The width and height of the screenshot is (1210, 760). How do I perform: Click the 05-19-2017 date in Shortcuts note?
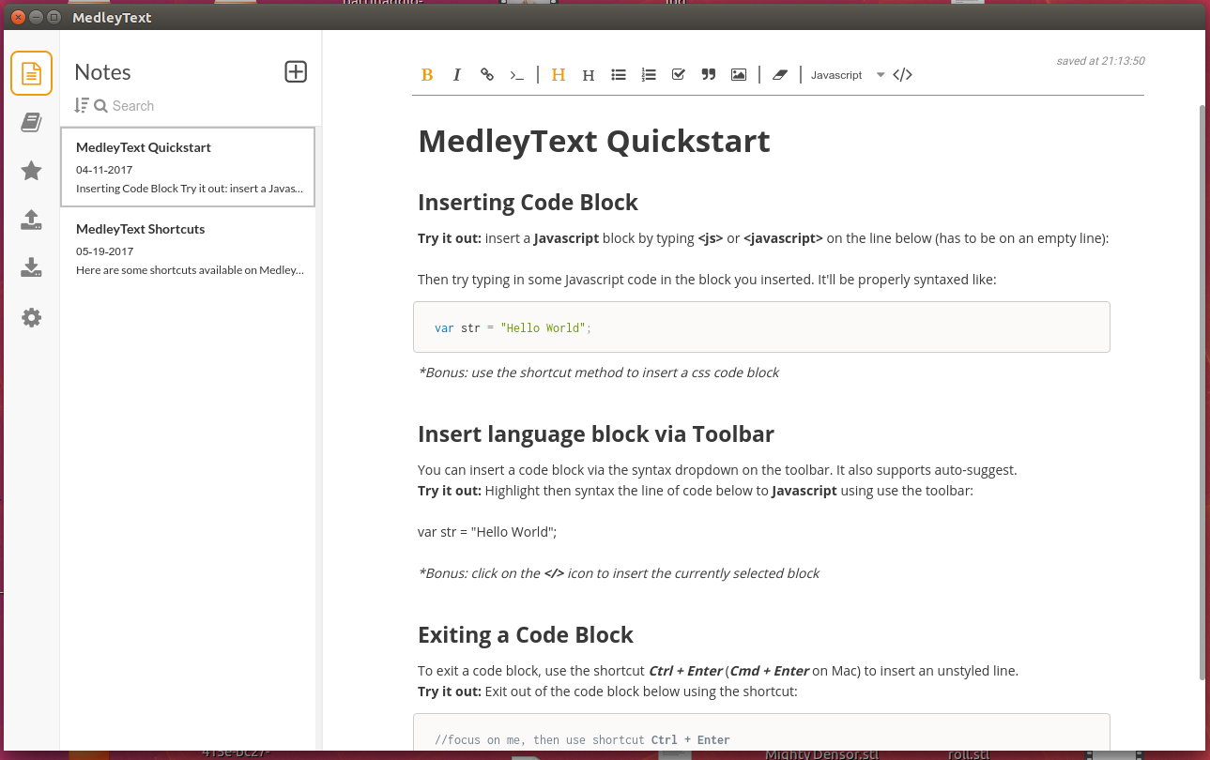(x=104, y=251)
